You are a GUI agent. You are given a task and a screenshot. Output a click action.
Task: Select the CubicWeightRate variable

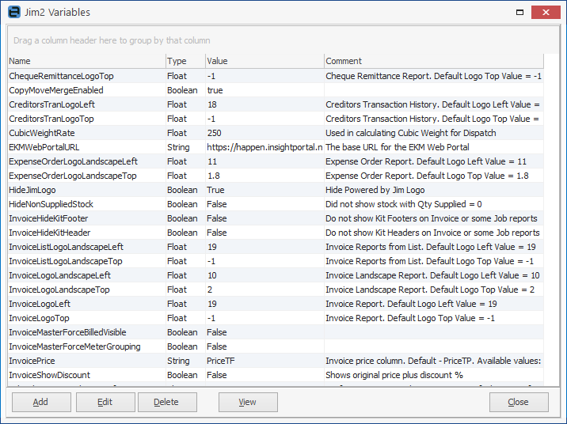point(276,133)
